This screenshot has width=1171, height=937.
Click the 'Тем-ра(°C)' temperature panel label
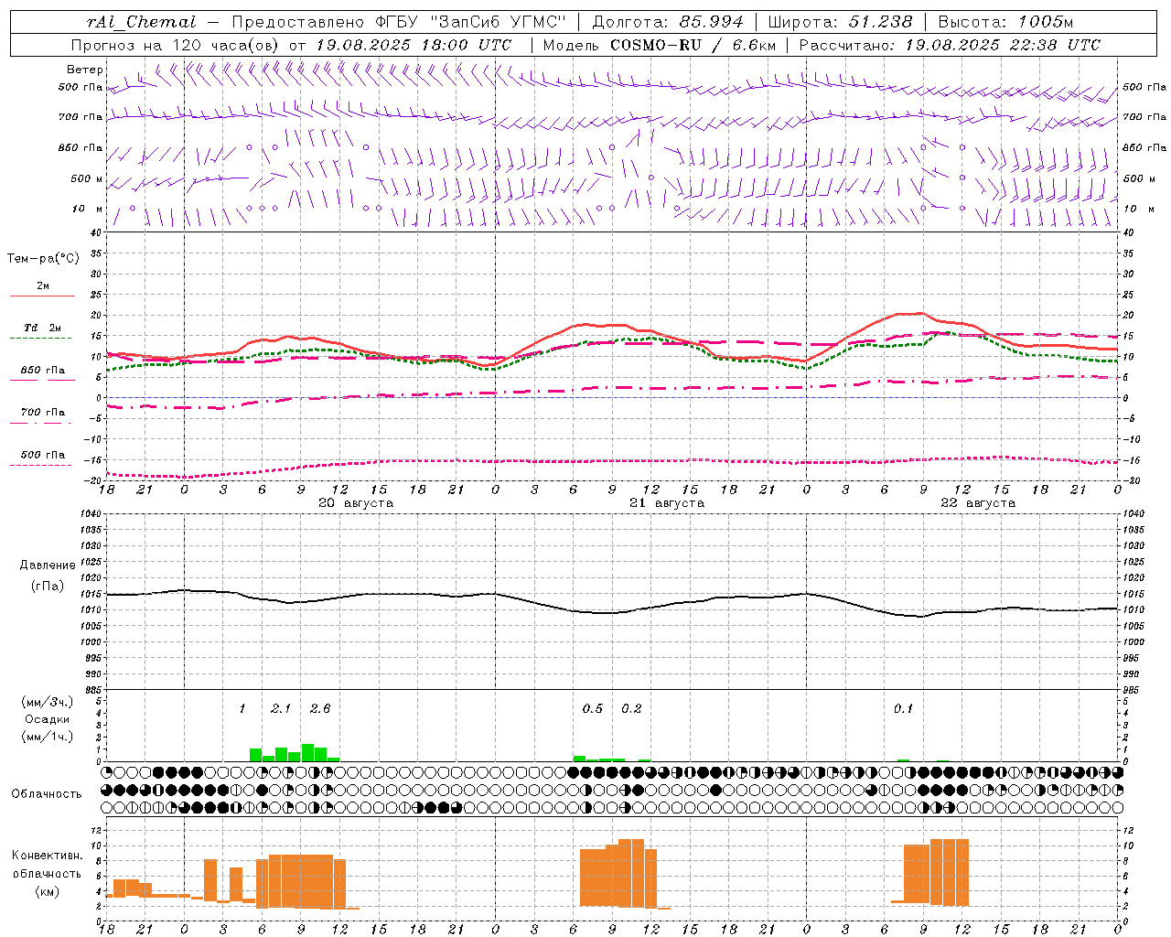click(43, 259)
